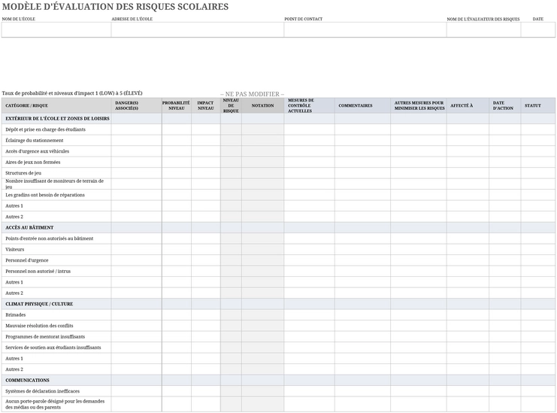The width and height of the screenshot is (557, 413).
Task: Select the PROBABILITÉ NIVEAU column header
Action: [177, 105]
